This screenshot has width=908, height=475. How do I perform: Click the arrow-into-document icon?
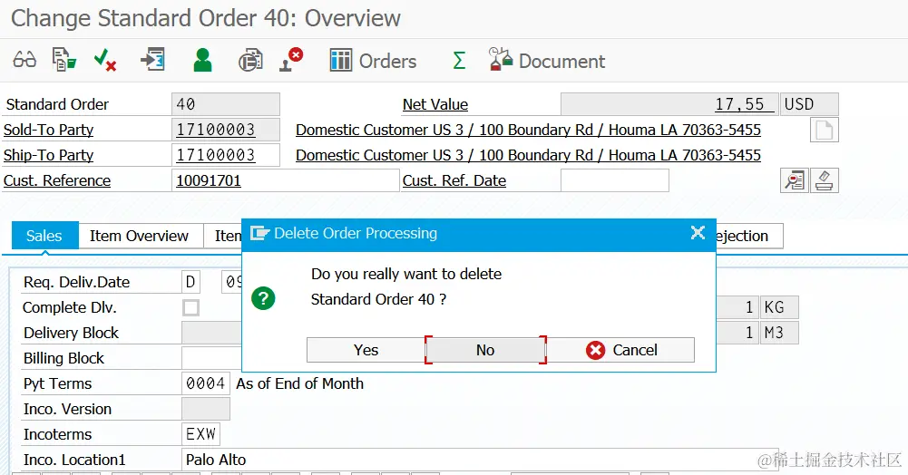click(x=153, y=60)
